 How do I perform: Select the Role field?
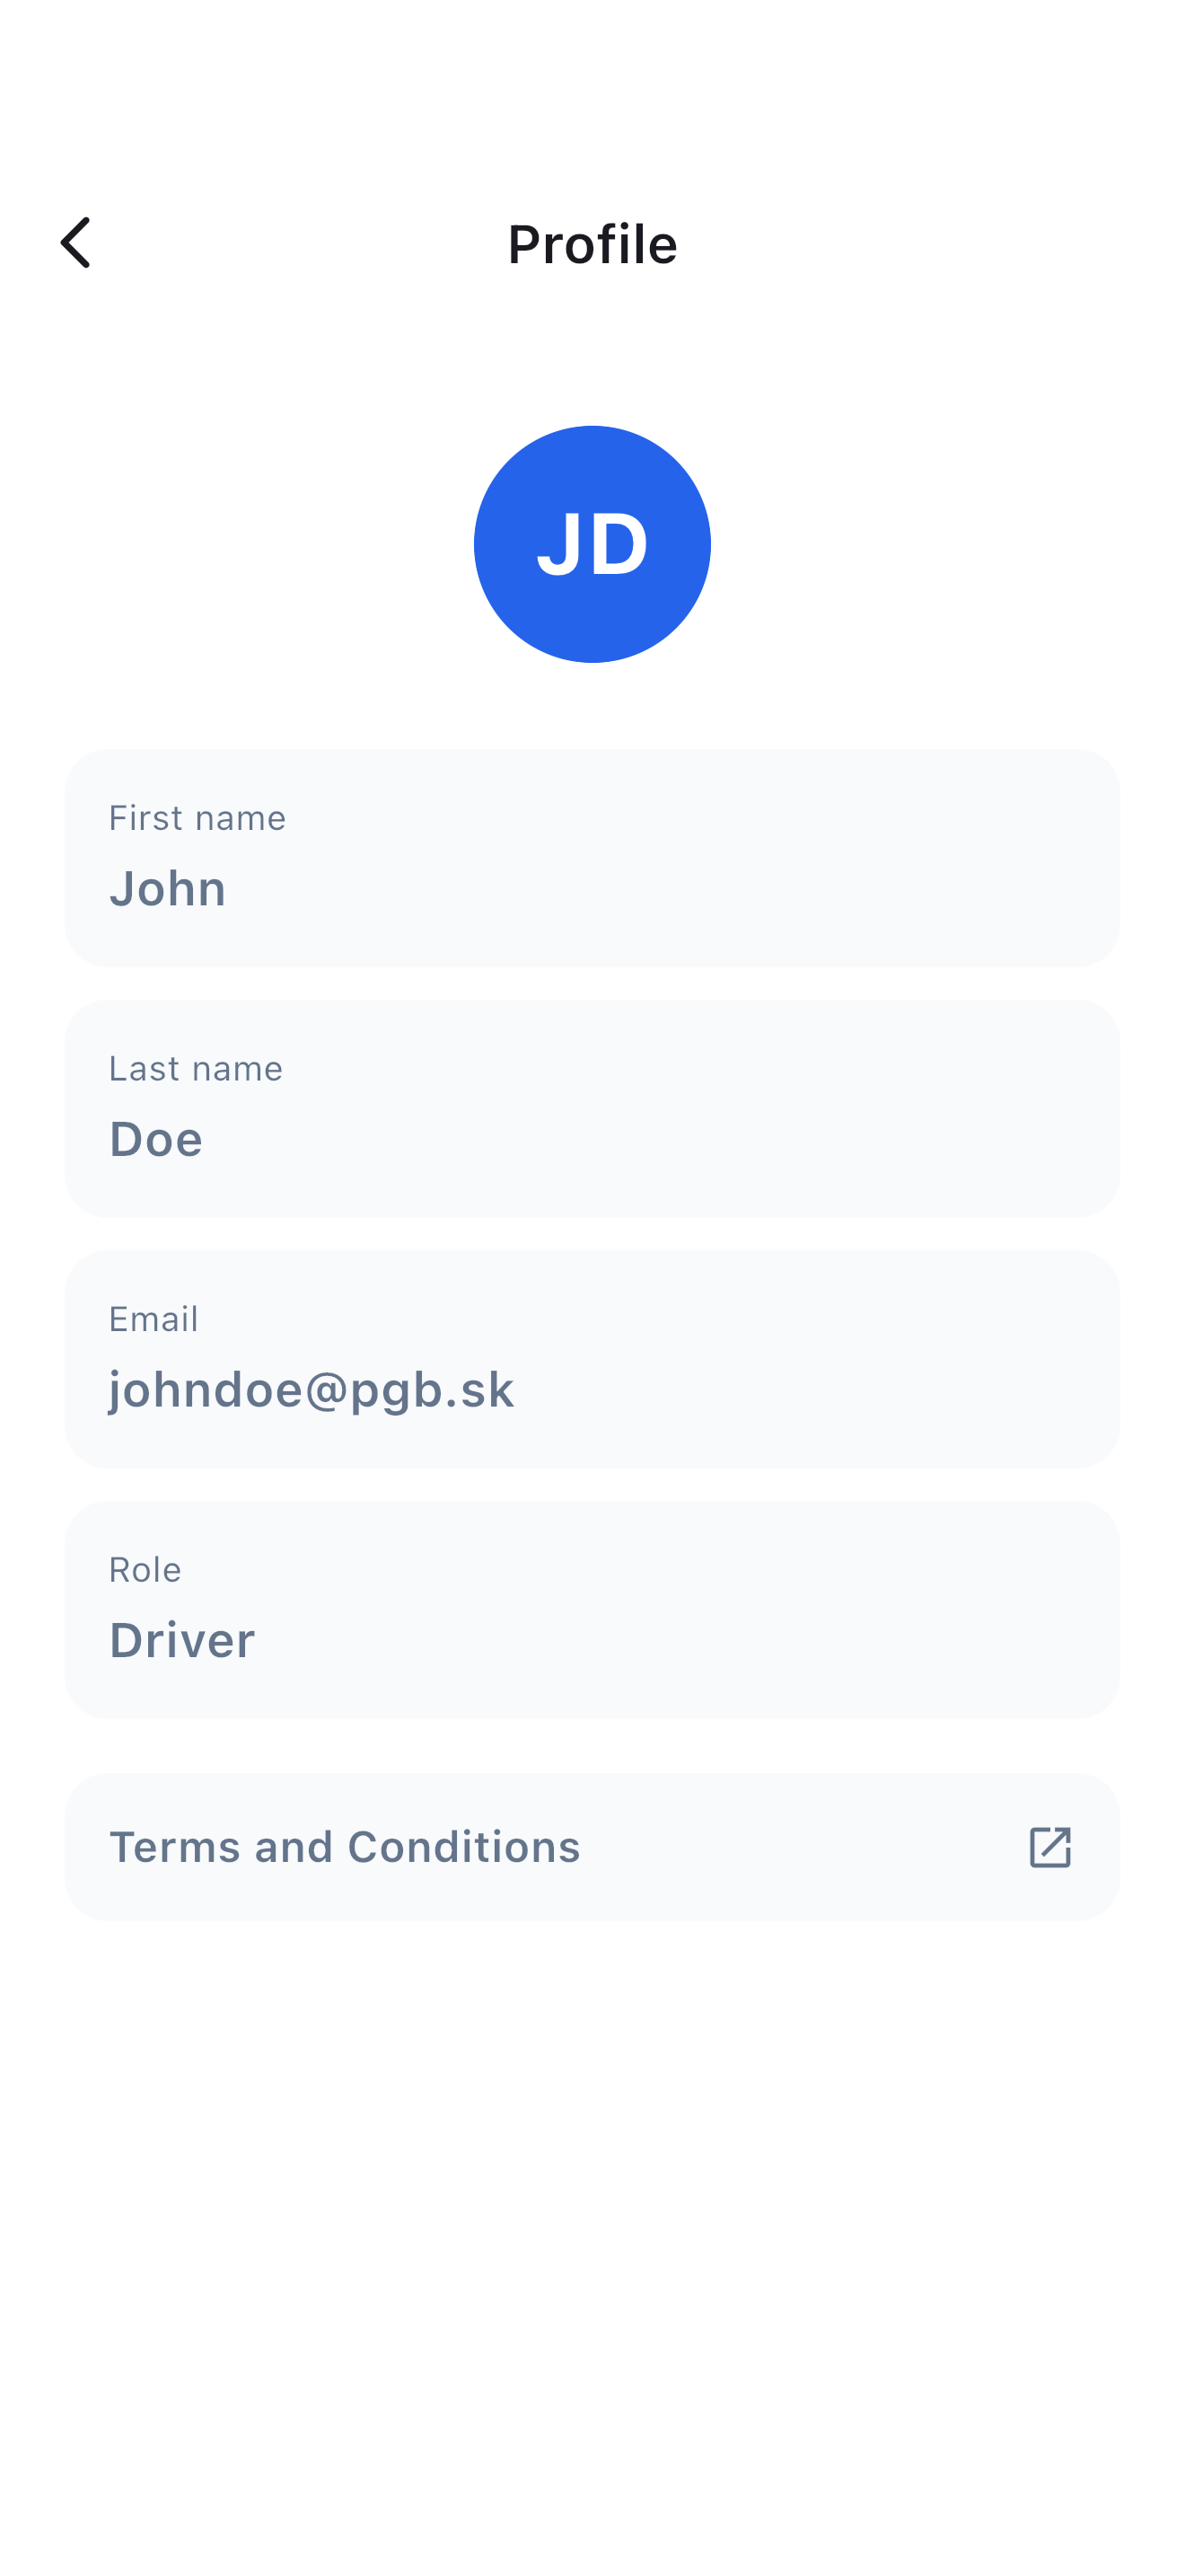click(592, 1610)
